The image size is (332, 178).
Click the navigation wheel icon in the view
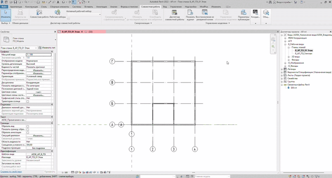273,39
